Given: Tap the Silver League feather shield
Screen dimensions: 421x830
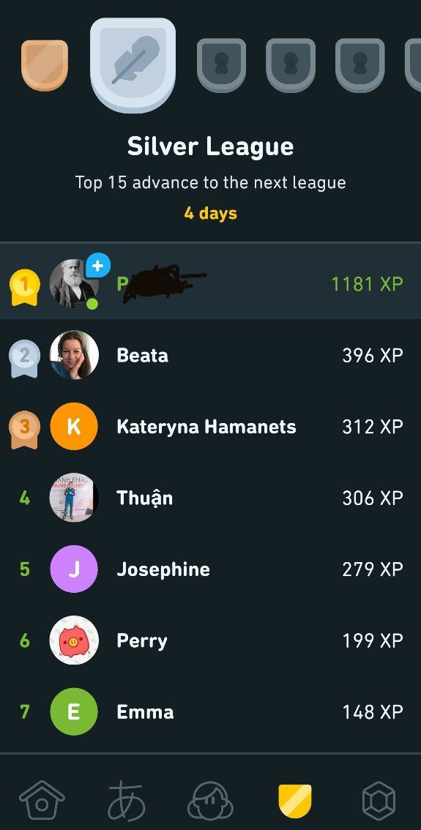Looking at the screenshot, I should [x=133, y=64].
